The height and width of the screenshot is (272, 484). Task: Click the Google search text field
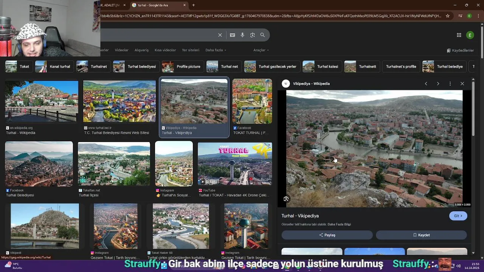tap(158, 35)
